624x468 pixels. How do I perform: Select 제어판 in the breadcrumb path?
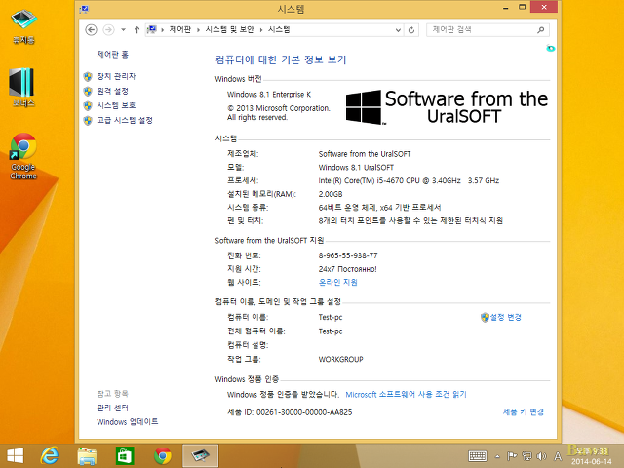click(x=179, y=30)
